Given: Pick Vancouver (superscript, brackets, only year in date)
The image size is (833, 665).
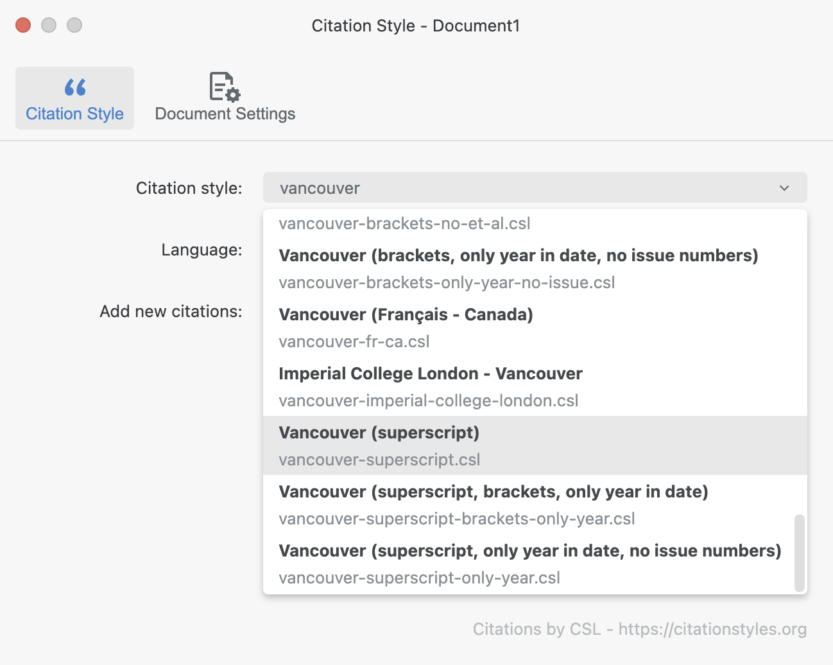Looking at the screenshot, I should (535, 505).
